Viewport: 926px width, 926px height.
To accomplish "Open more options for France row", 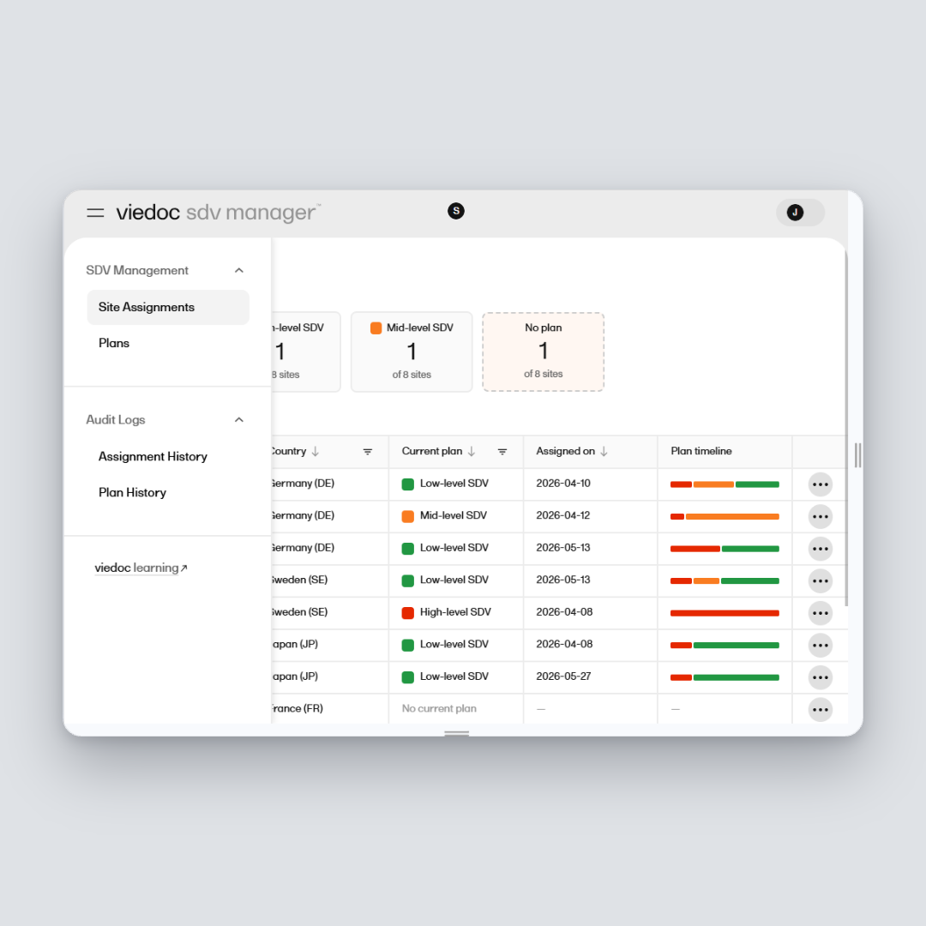I will point(821,709).
